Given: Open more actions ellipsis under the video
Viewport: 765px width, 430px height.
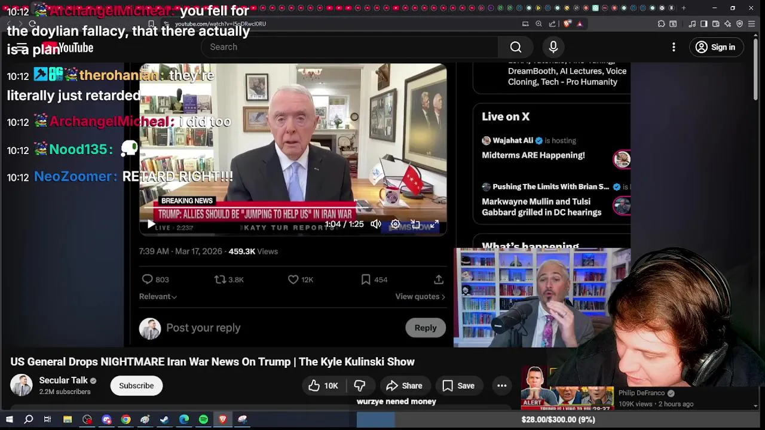Looking at the screenshot, I should (x=502, y=386).
